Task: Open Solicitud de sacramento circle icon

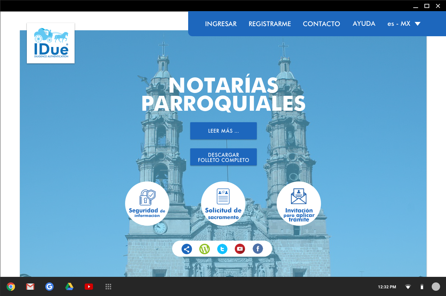Action: [223, 203]
